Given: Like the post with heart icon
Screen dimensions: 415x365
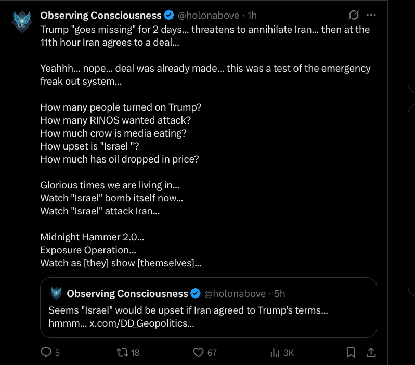Looking at the screenshot, I should [x=198, y=353].
